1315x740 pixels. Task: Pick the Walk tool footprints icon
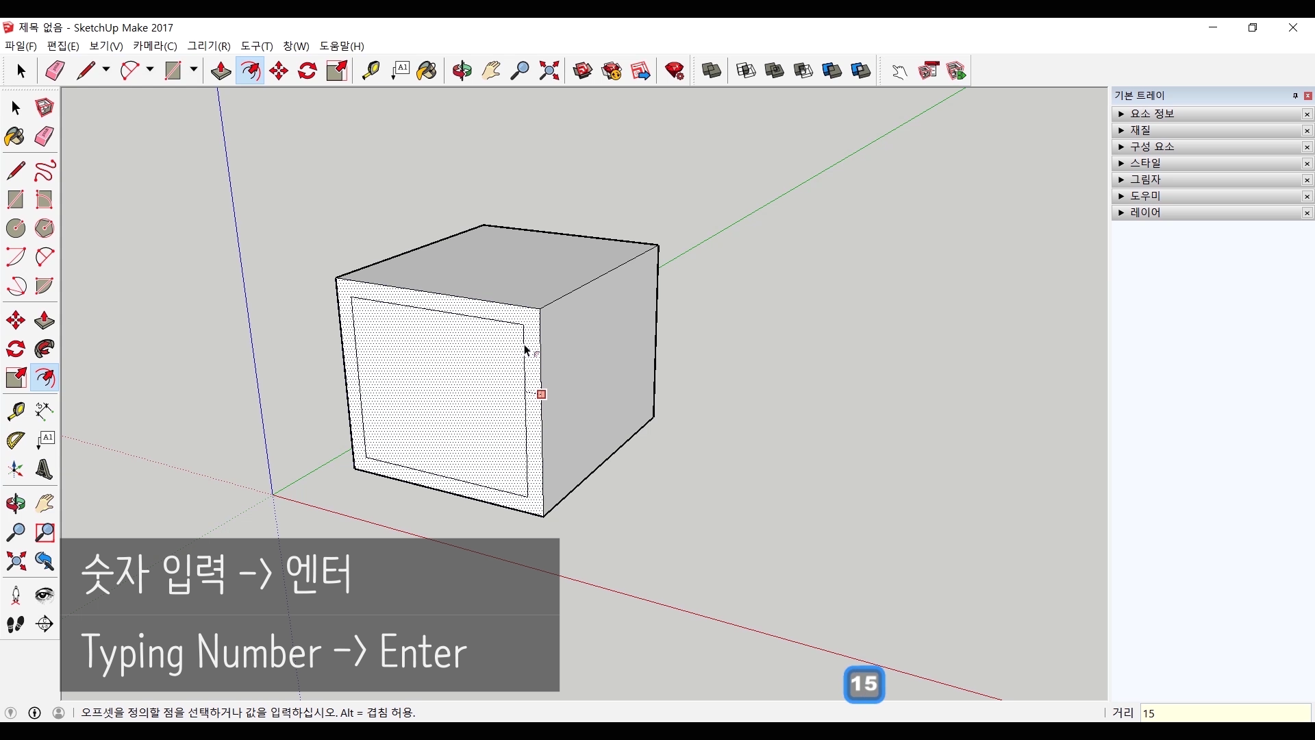(x=15, y=624)
